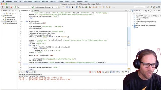Click the X hide icon in Outline toolbar
Screen dimensions: 161x90
[149, 10]
